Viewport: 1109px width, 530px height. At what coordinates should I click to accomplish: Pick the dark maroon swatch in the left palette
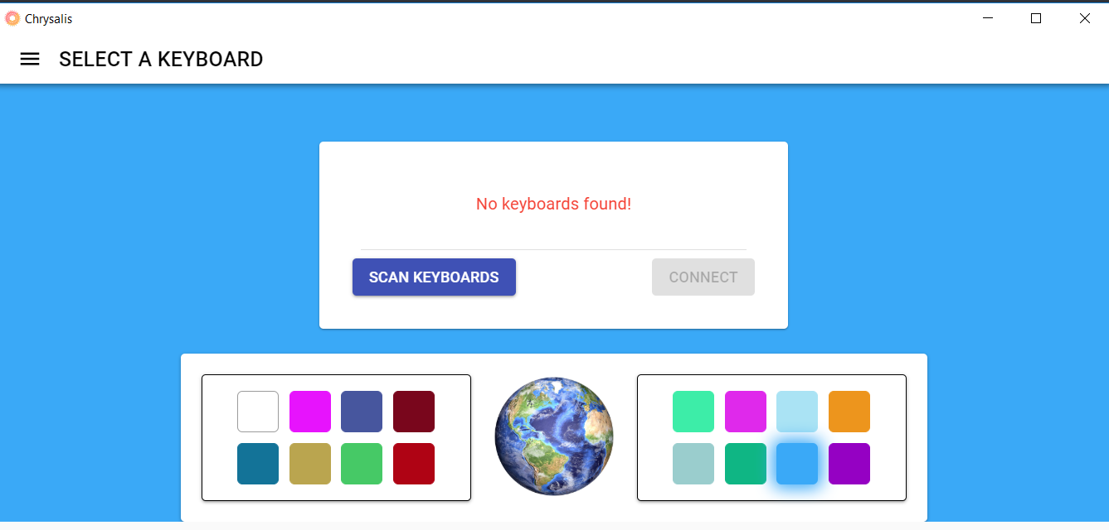(x=413, y=411)
